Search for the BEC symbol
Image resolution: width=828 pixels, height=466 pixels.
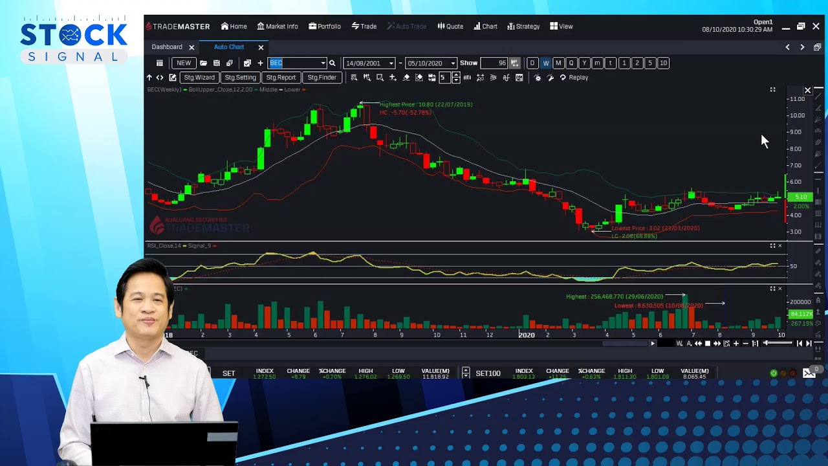pyautogui.click(x=332, y=63)
